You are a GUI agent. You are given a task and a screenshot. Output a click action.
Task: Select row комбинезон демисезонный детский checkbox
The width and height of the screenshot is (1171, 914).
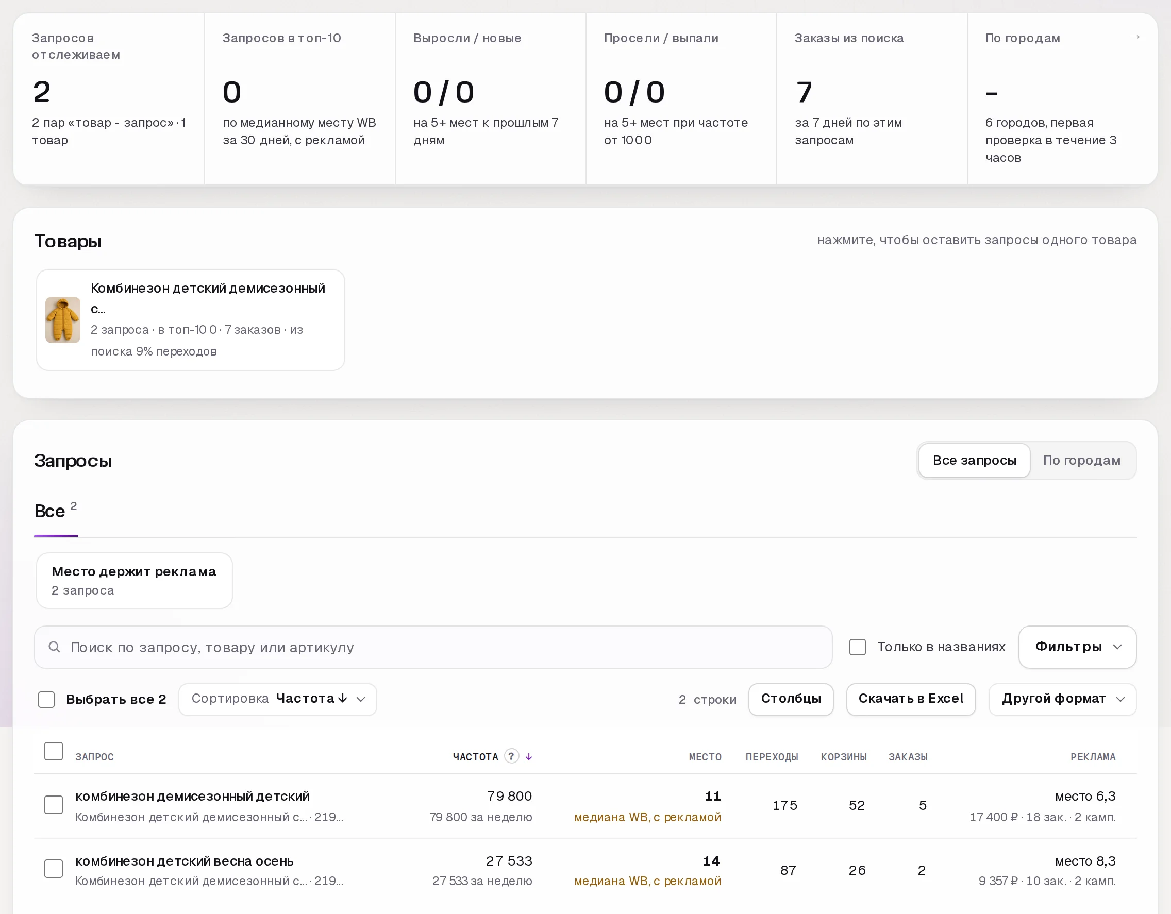[54, 804]
